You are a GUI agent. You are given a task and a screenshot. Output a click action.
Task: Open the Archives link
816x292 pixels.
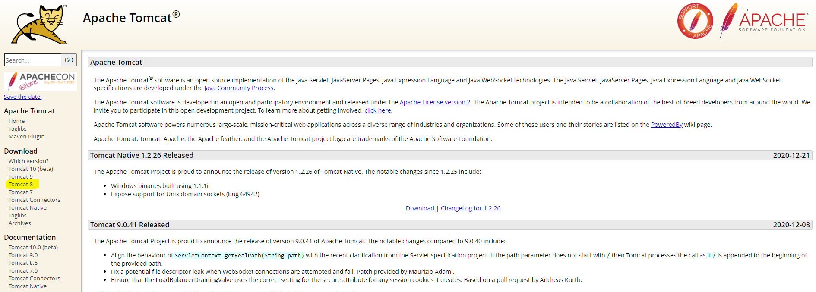[x=20, y=223]
